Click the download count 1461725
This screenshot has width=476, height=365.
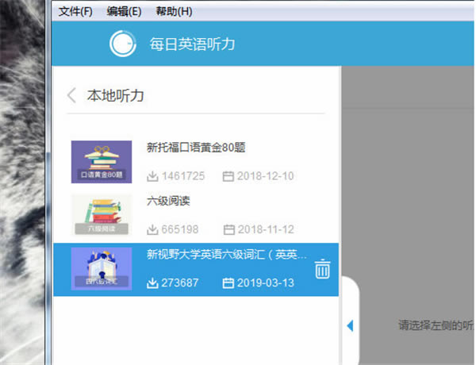183,176
